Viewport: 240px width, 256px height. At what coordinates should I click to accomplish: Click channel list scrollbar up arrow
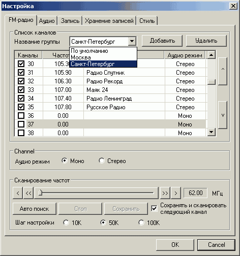(x=211, y=55)
